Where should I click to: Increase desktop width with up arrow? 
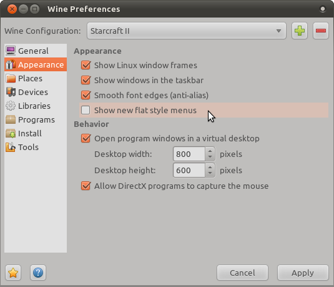point(210,151)
